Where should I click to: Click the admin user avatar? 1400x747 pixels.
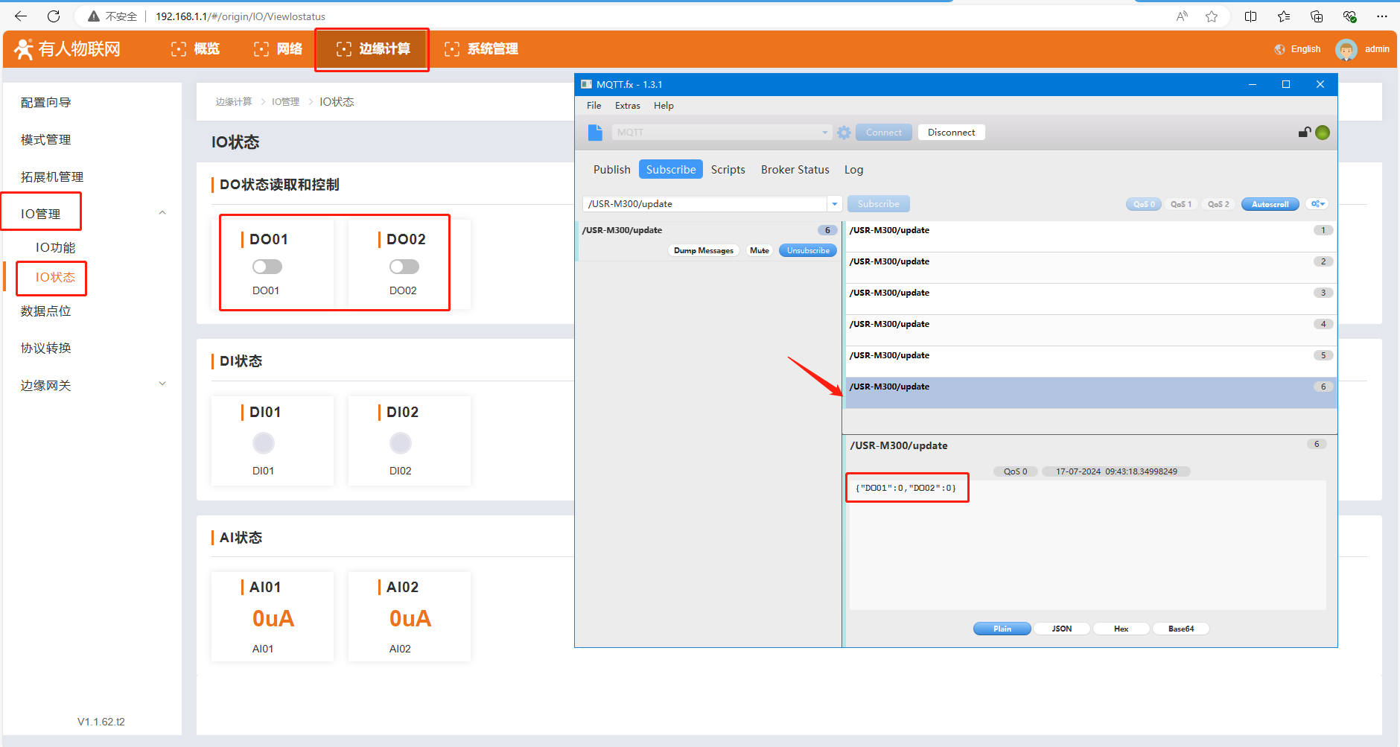[x=1346, y=49]
